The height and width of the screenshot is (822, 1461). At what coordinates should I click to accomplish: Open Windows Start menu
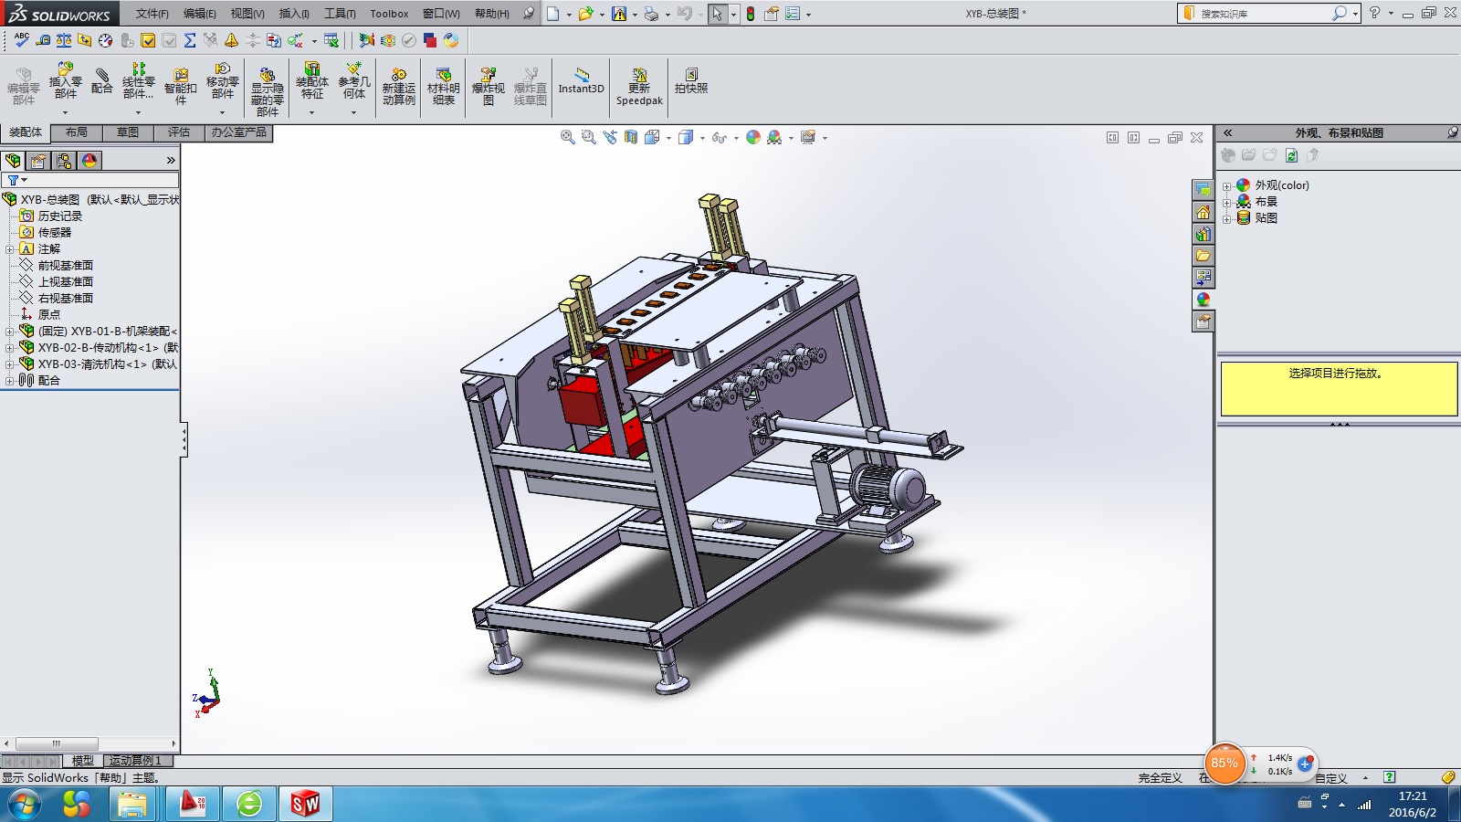[25, 804]
